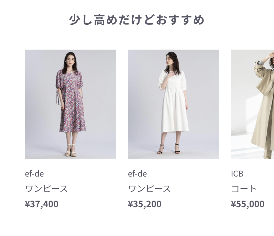Open the floral ef-de dress photo

(x=71, y=104)
